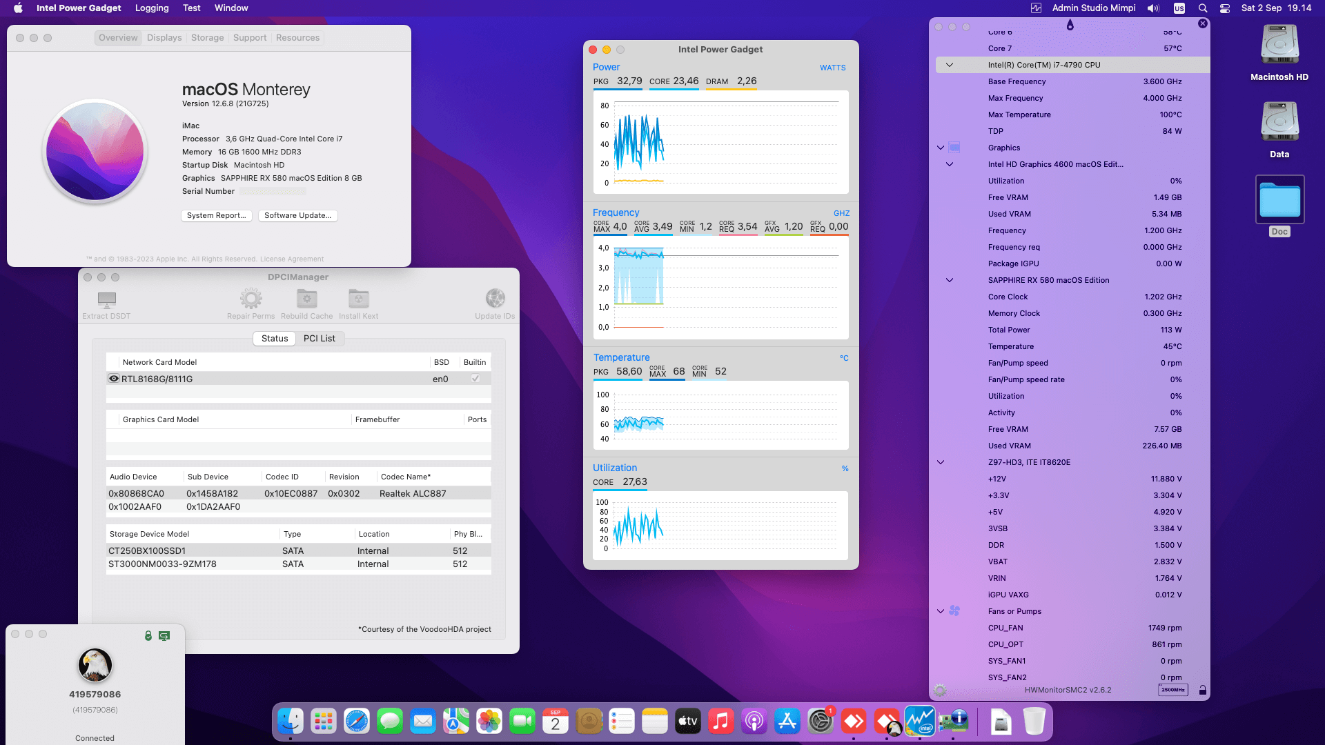
Task: Click the Sat 2 Sep clock in menu bar
Action: click(1276, 8)
